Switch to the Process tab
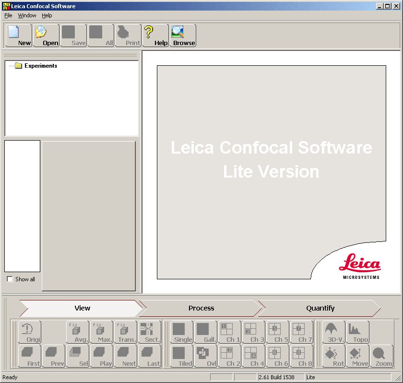The width and height of the screenshot is (403, 383). point(201,308)
